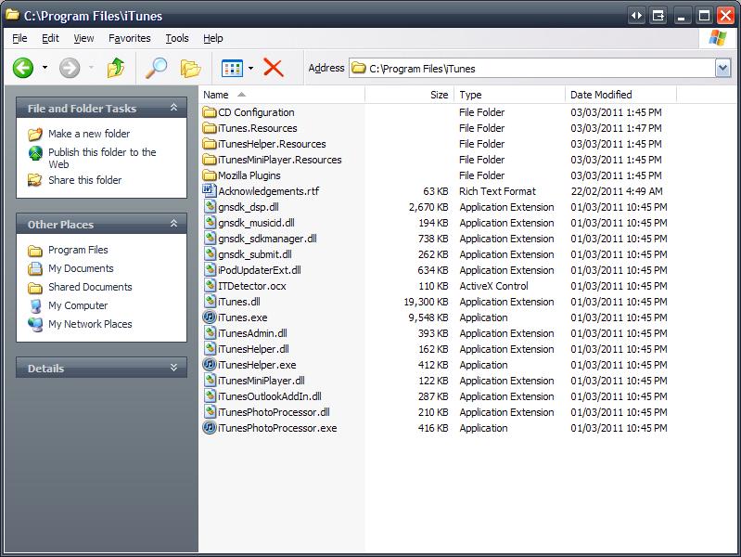Select the iTunes.exe application icon

tap(210, 317)
